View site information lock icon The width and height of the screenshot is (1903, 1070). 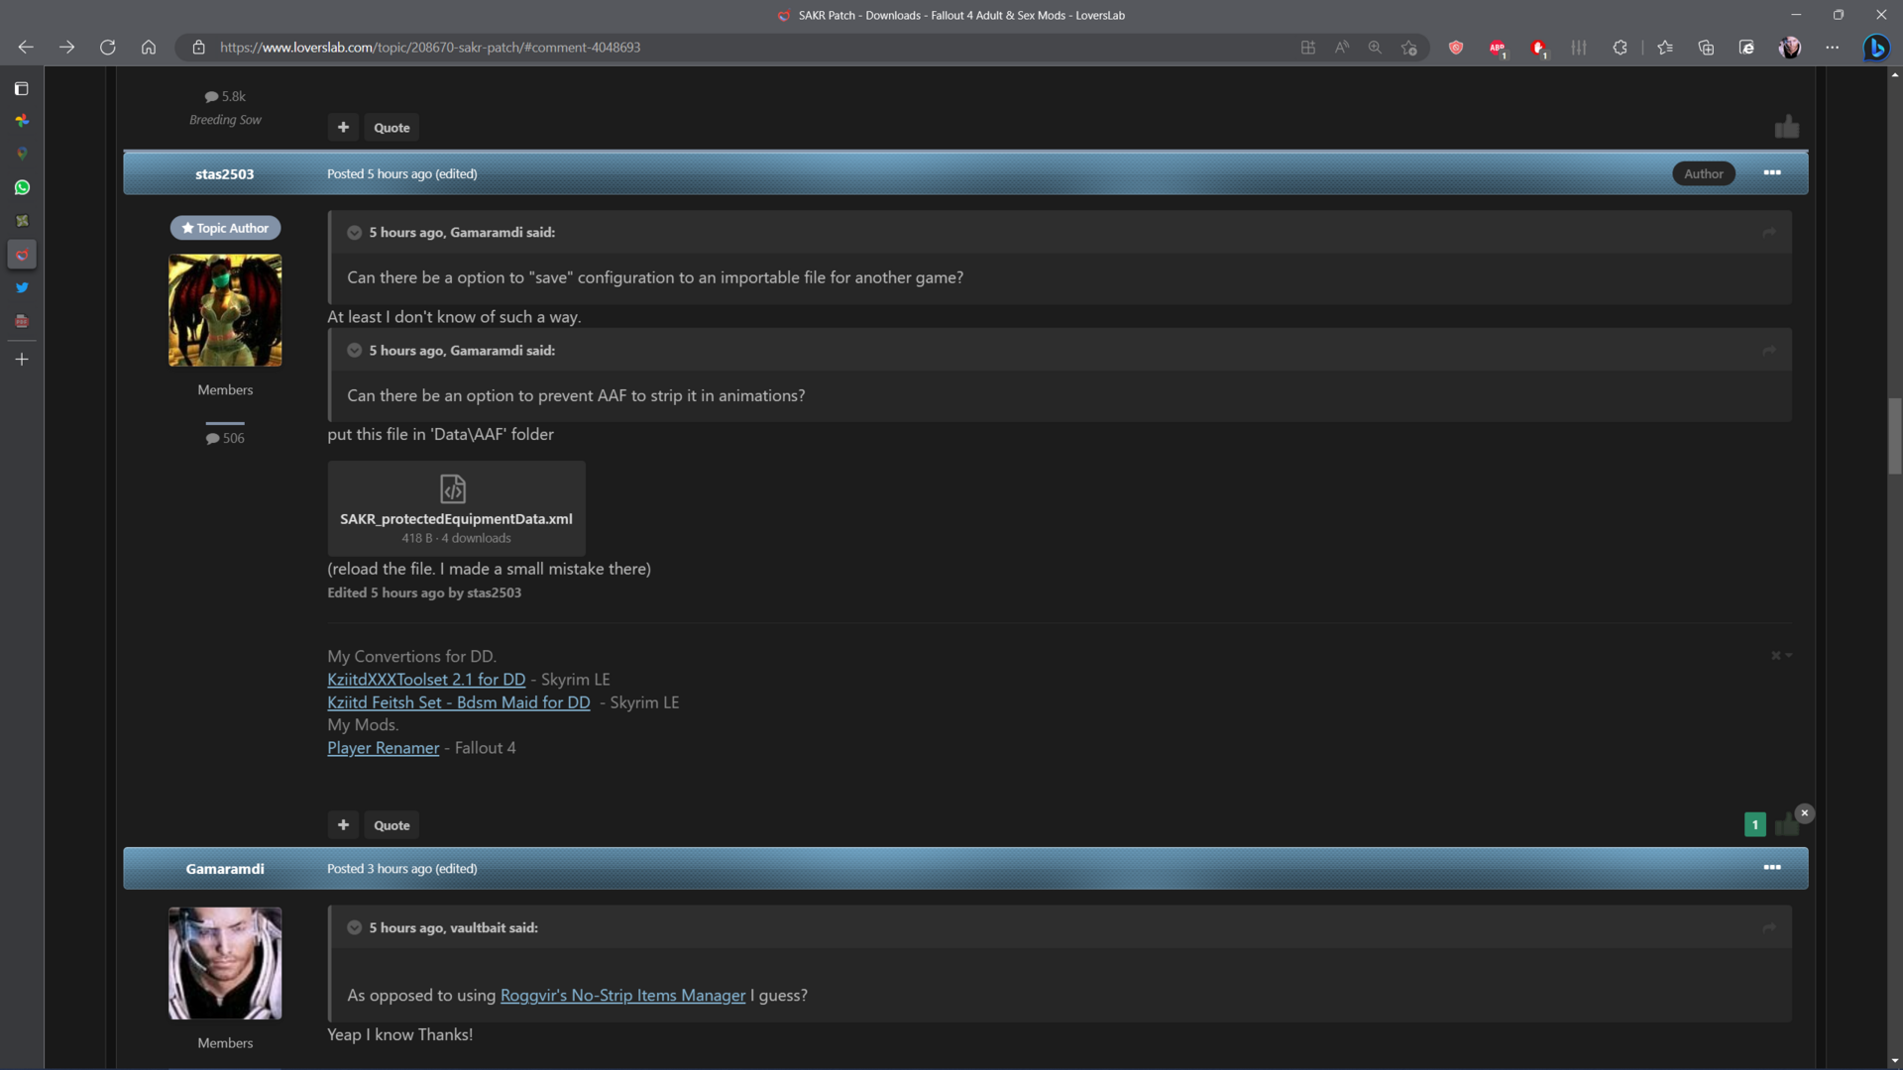[x=198, y=47]
